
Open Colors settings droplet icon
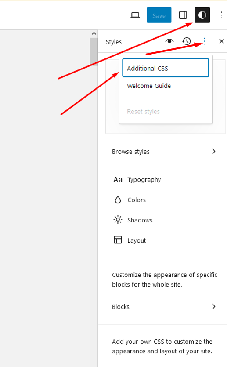click(118, 200)
